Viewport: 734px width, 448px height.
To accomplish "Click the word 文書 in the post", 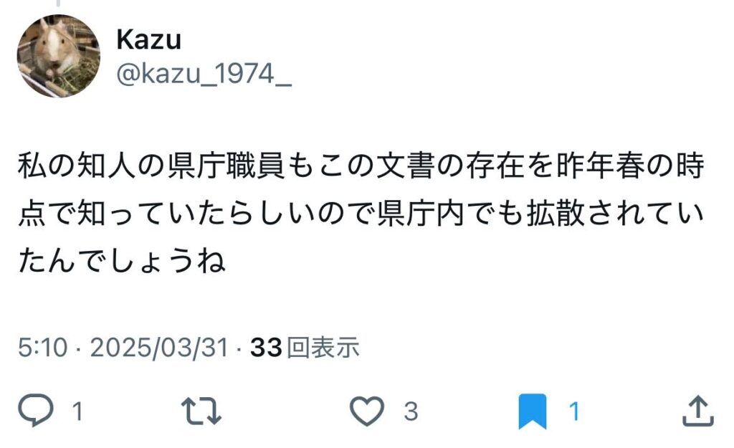I will 406,166.
